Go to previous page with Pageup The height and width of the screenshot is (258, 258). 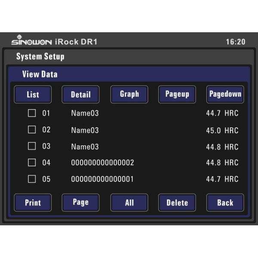click(x=177, y=95)
